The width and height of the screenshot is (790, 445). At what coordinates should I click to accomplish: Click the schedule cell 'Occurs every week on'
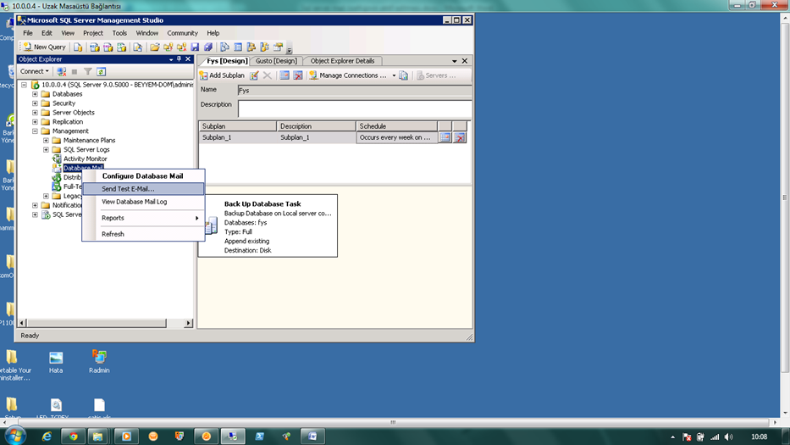(396, 137)
